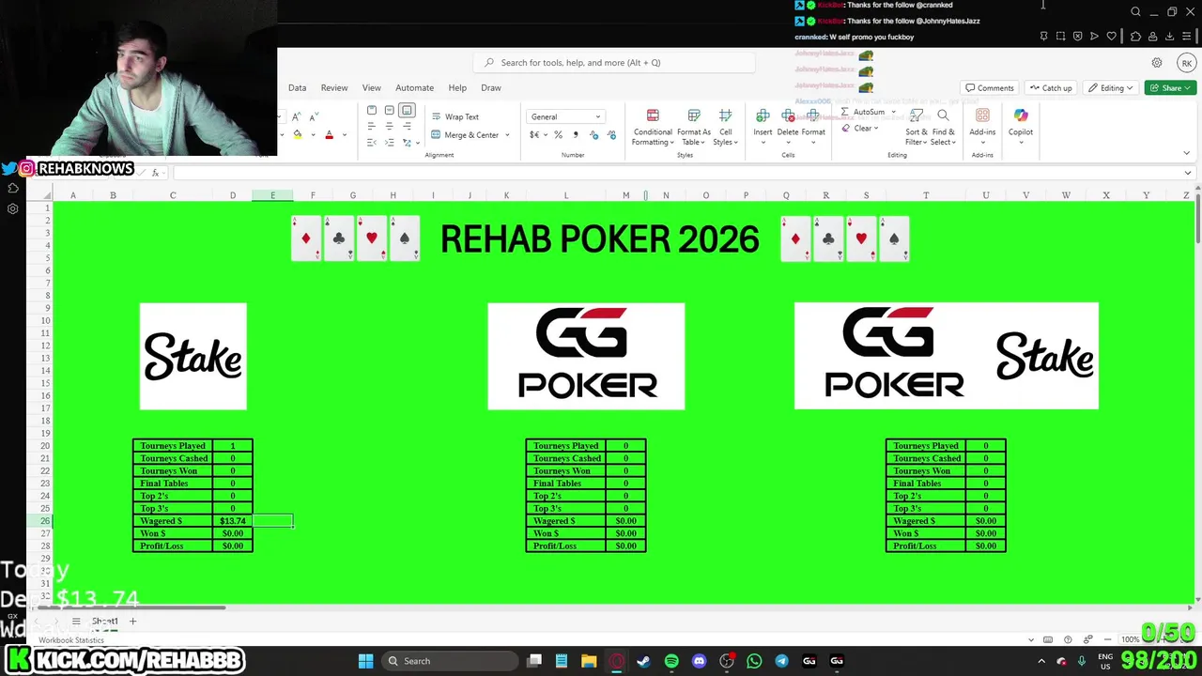Open the Add-ins pane
1202x676 pixels.
(x=982, y=121)
